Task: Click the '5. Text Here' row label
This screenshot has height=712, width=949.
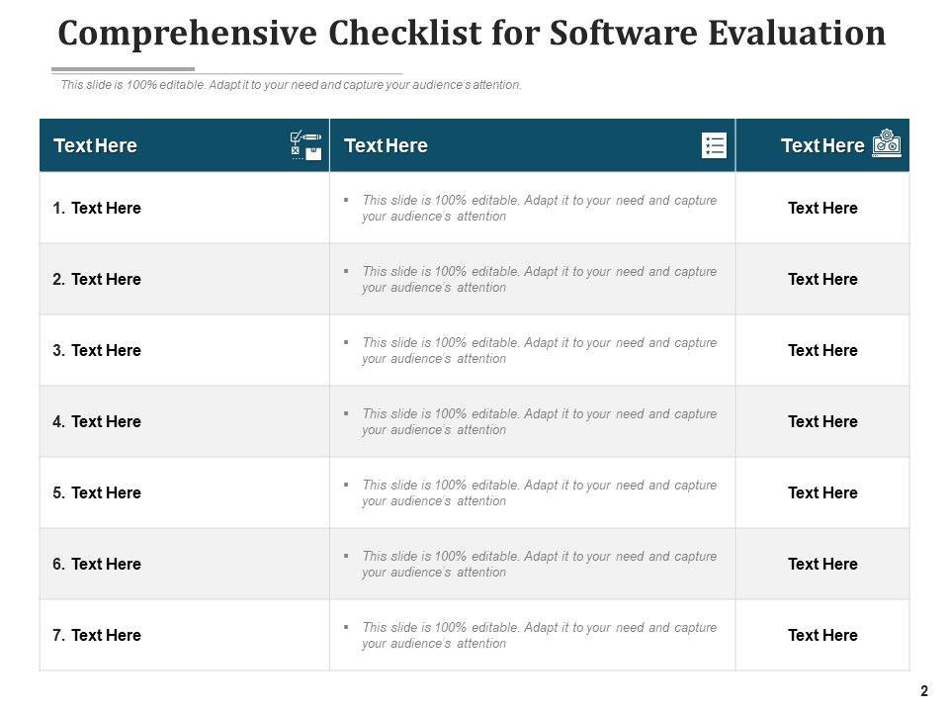Action: 97,493
